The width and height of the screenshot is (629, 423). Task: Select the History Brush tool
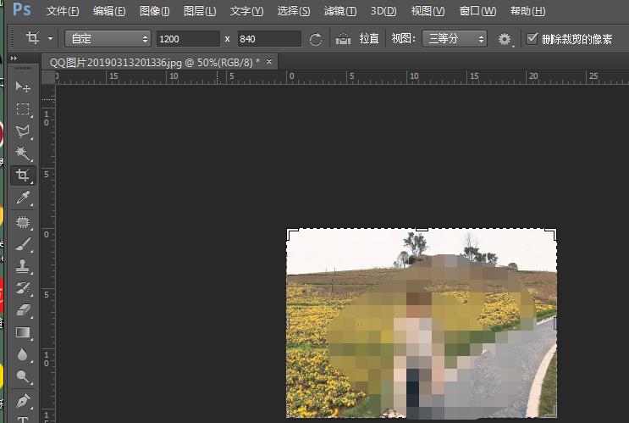click(x=23, y=288)
